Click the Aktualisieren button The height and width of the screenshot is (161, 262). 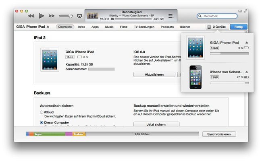pos(154,74)
